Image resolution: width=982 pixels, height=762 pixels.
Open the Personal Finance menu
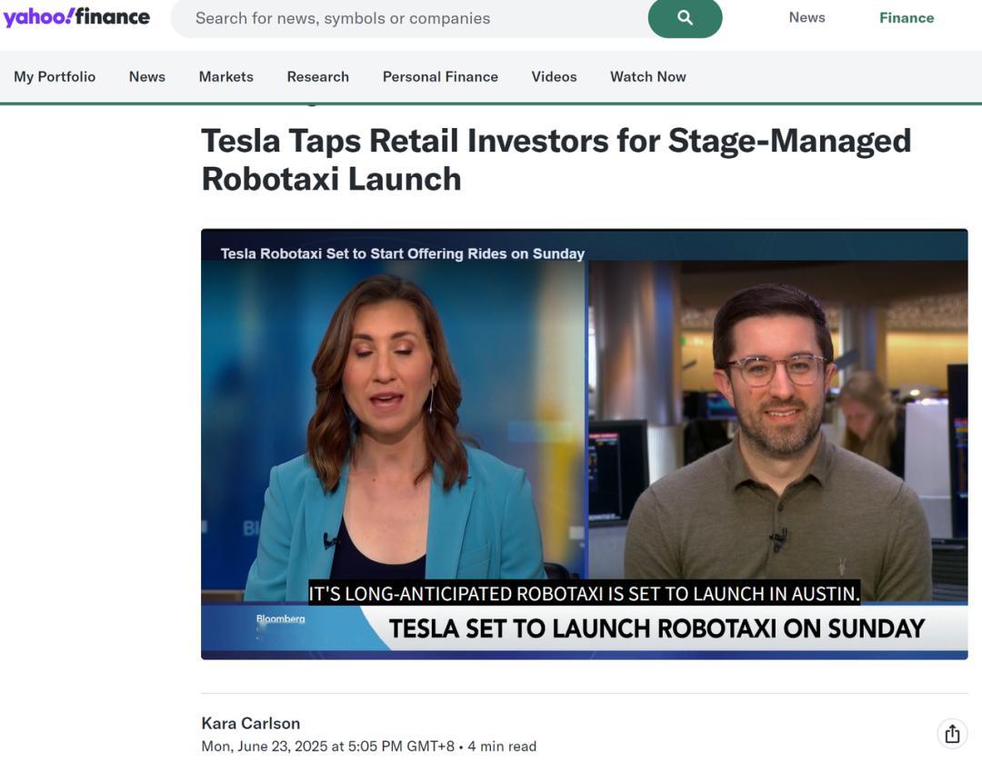tap(440, 76)
